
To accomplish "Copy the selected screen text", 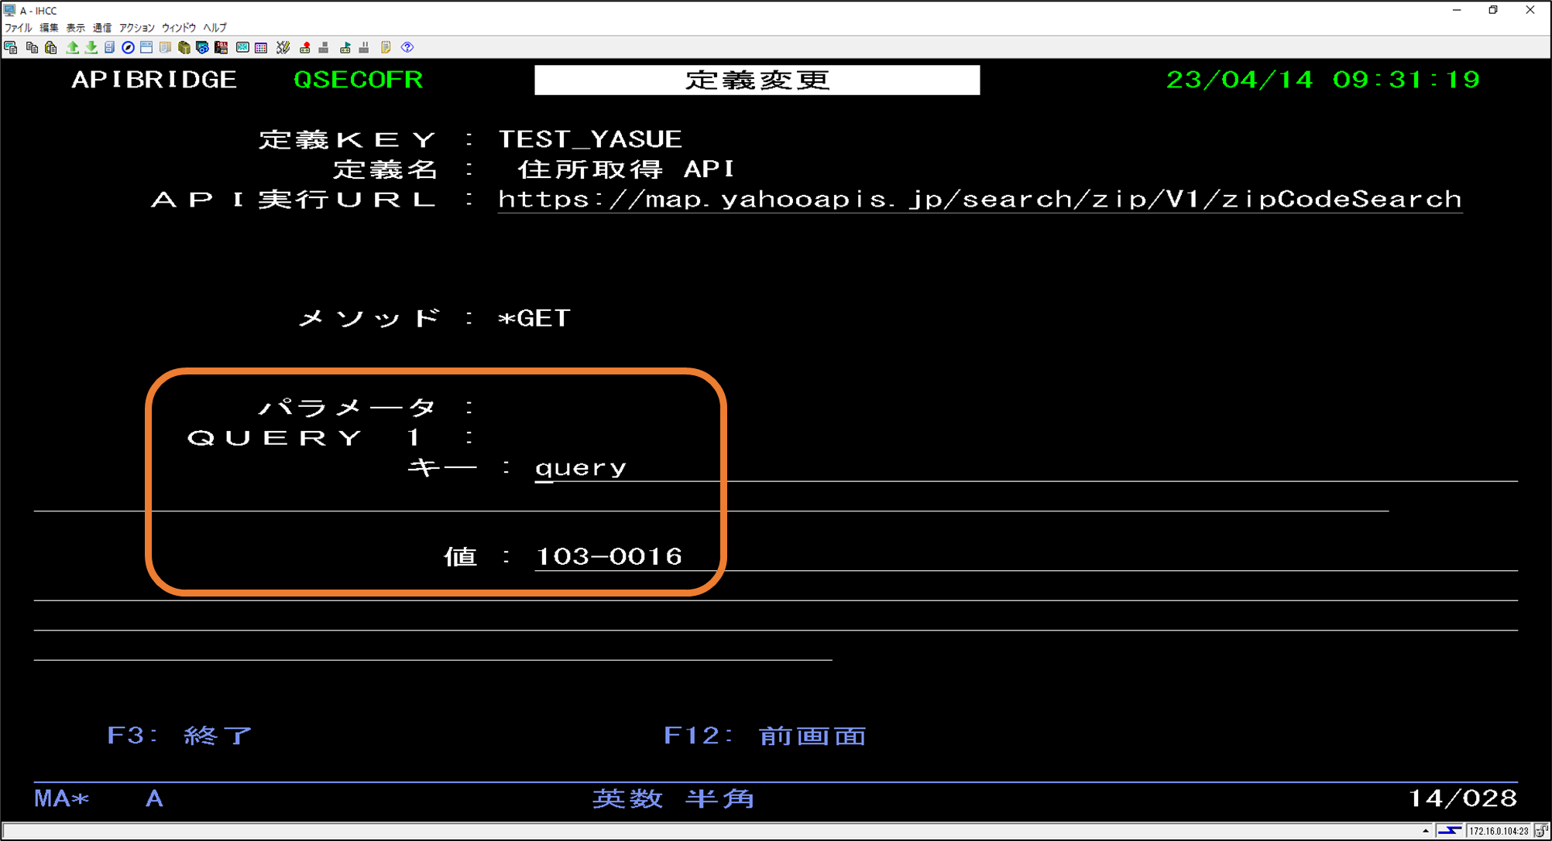I will [33, 48].
